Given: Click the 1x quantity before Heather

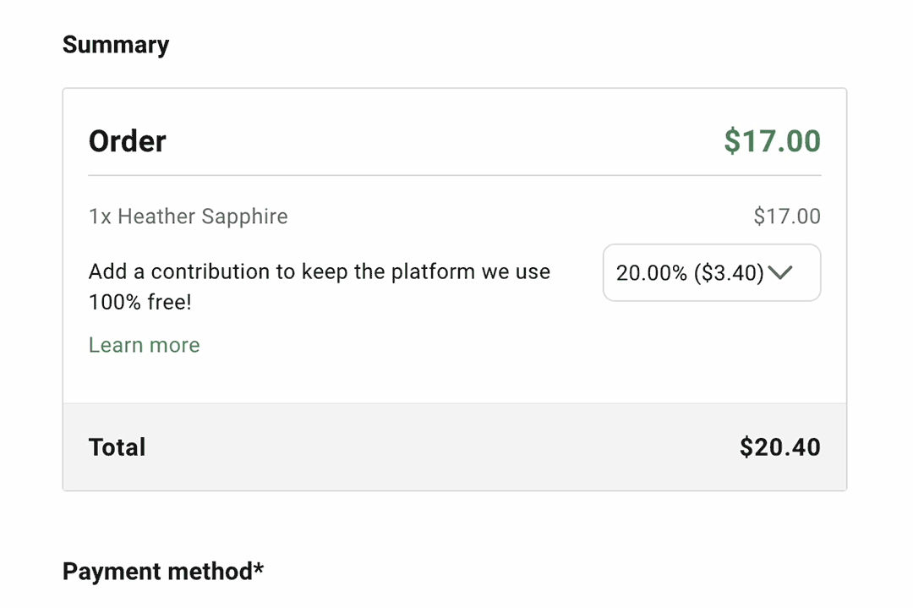Looking at the screenshot, I should tap(99, 216).
